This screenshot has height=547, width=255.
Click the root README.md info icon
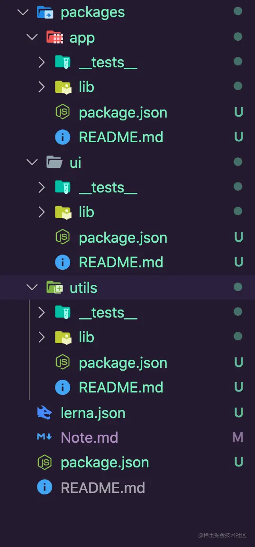coord(45,487)
